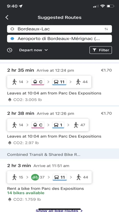The image size is (119, 212).
Task: Tap the Combined Transit & Shared Bike header
Action: coord(59,154)
